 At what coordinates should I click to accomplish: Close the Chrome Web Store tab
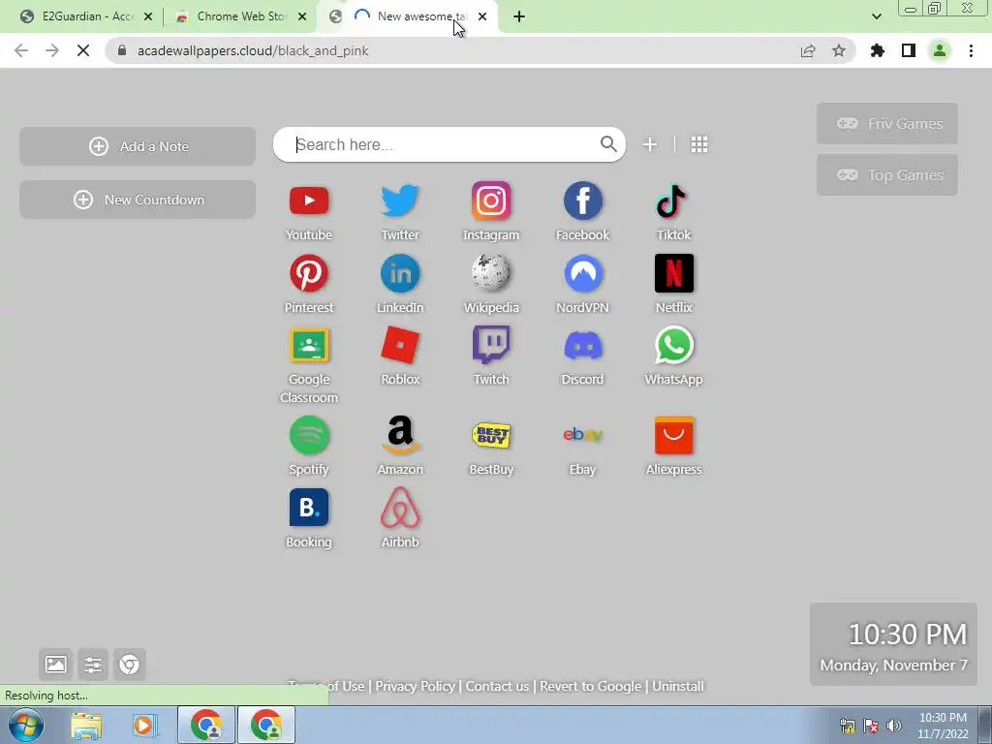coord(302,16)
